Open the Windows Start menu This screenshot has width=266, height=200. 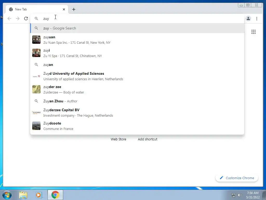click(7, 195)
